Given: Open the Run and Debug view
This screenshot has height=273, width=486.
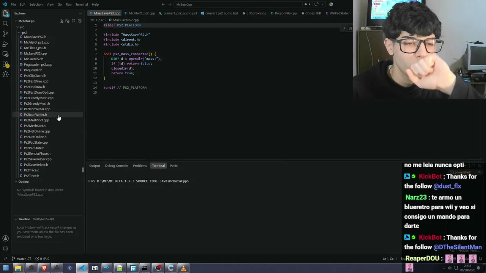Looking at the screenshot, I should [x=5, y=44].
